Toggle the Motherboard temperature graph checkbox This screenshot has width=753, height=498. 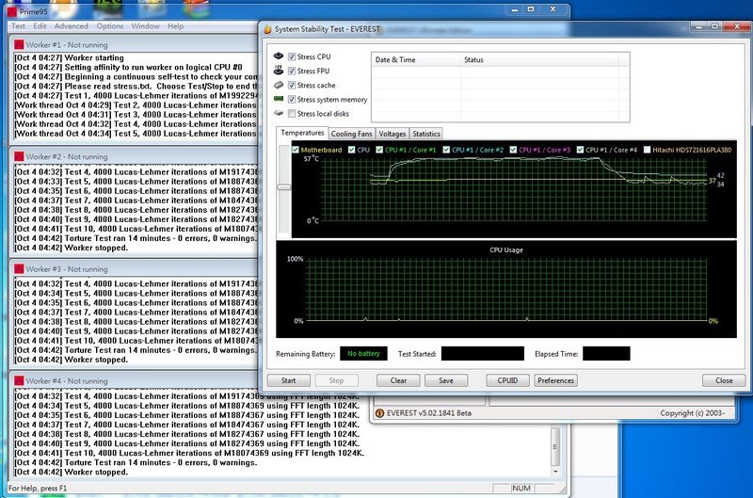pyautogui.click(x=296, y=150)
